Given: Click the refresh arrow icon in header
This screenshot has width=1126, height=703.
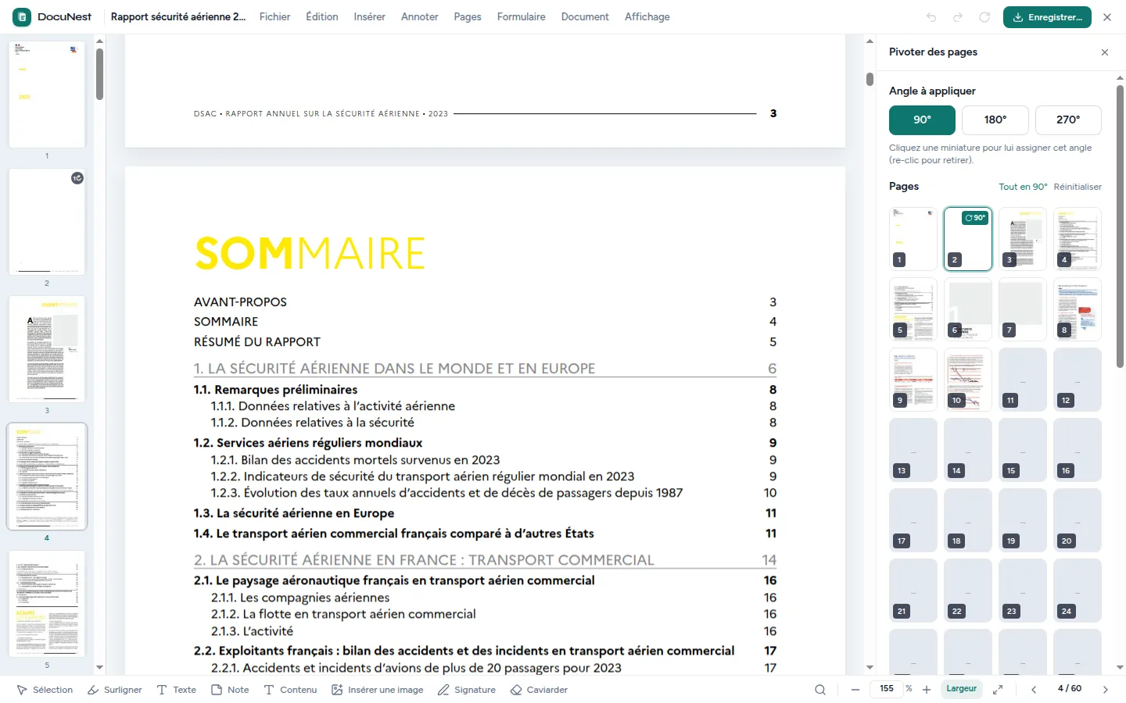Looking at the screenshot, I should coord(984,17).
